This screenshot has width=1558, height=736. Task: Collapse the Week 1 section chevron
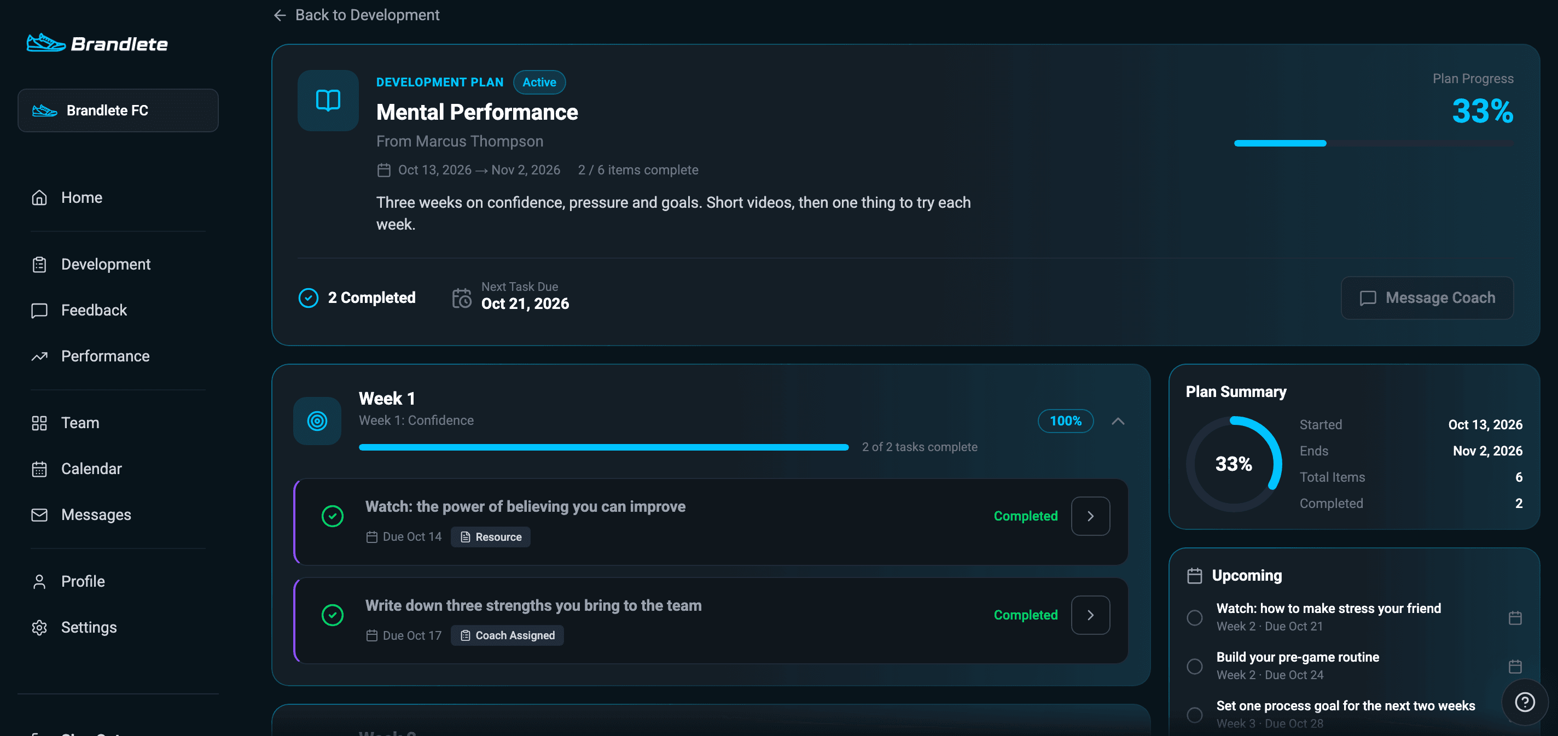pos(1118,421)
